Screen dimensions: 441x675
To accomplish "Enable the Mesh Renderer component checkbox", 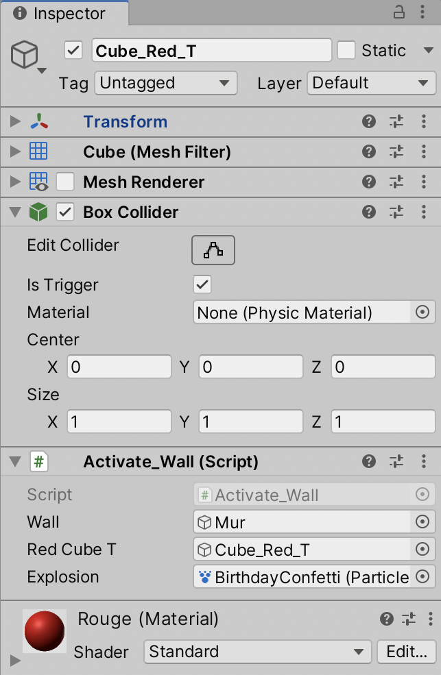I will click(65, 182).
